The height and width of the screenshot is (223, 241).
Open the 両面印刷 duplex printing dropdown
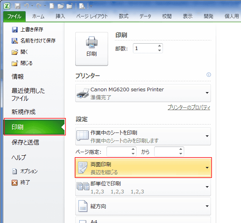pos(143,168)
